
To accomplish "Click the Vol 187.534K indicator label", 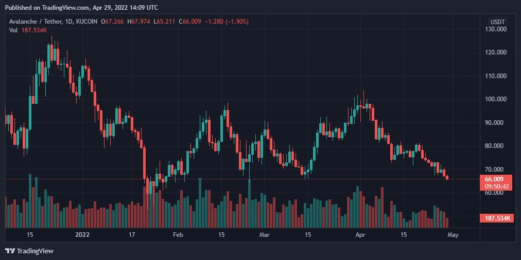I will point(28,30).
